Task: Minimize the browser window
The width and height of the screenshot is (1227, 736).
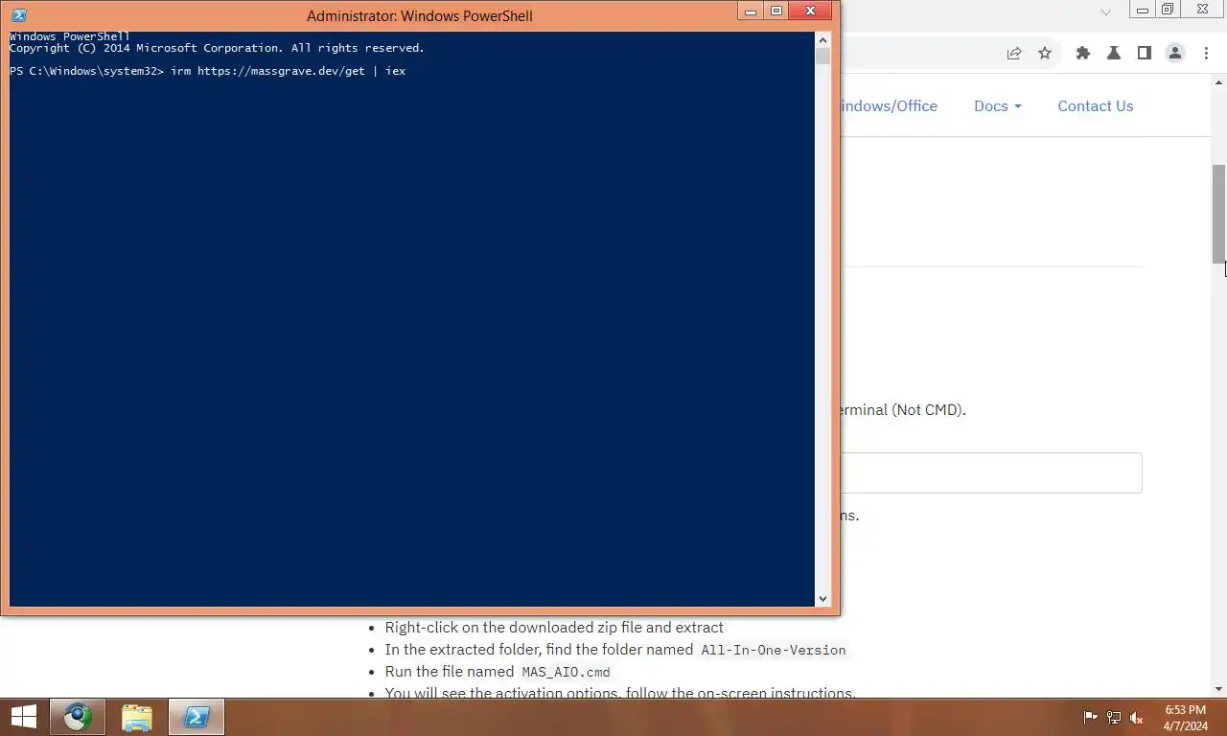Action: 1143,10
